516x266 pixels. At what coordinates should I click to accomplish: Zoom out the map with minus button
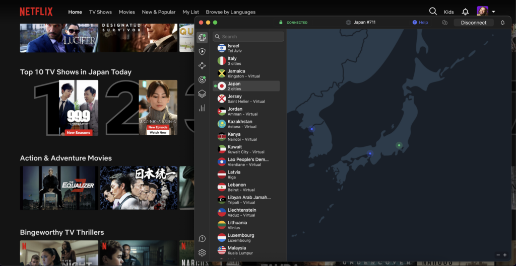[498, 255]
